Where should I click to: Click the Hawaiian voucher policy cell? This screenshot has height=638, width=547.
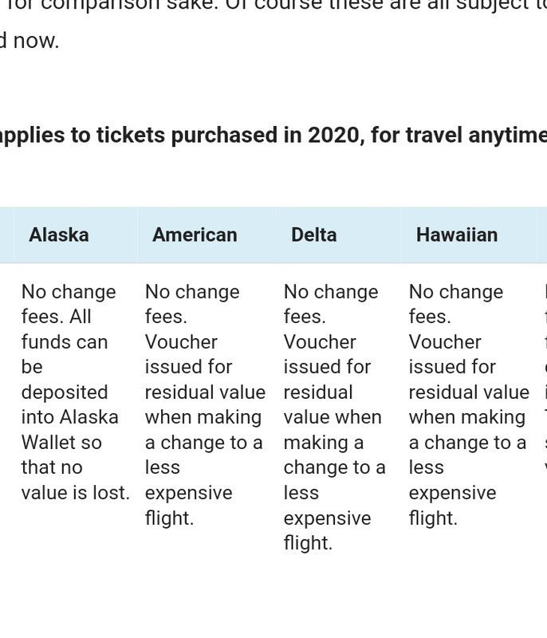pos(469,404)
